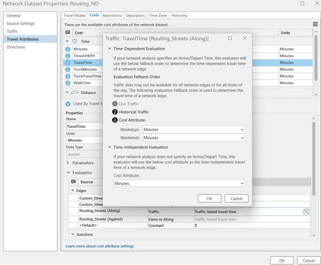Click the info icon beside TruckMinutes row
Screen dimensions: 321x265
tap(67, 70)
